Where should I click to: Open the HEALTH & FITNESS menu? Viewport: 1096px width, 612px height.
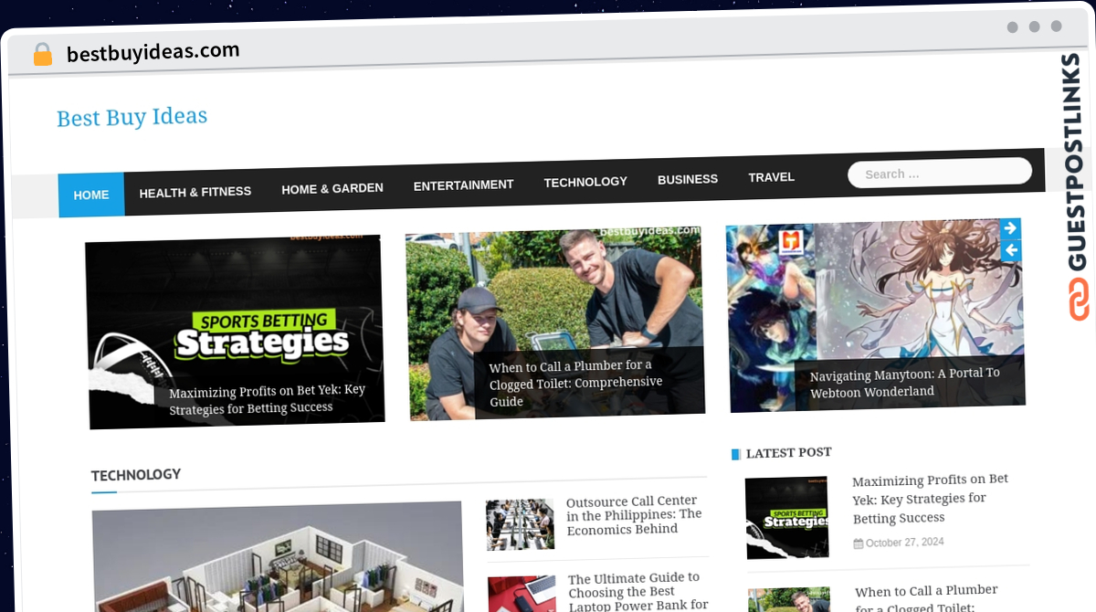tap(195, 192)
